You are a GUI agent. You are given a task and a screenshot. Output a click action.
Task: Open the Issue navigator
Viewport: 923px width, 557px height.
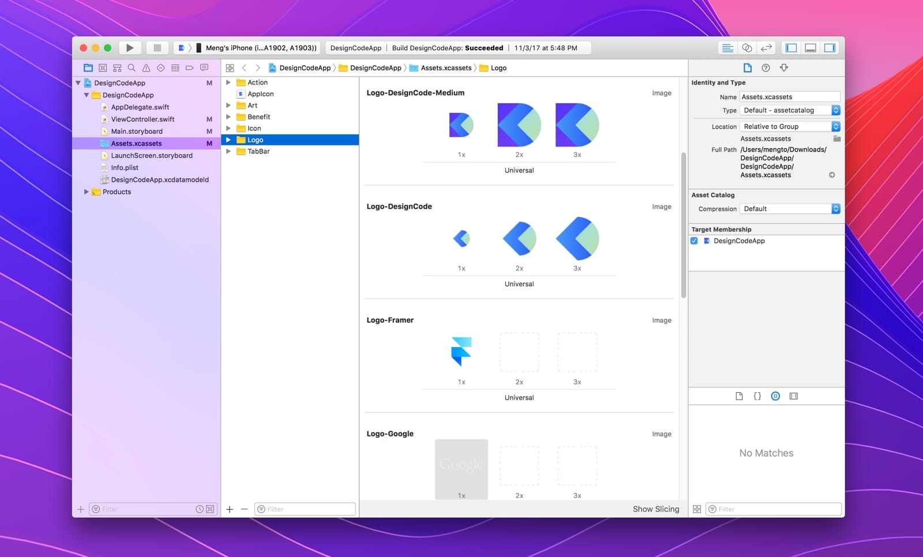click(x=146, y=67)
